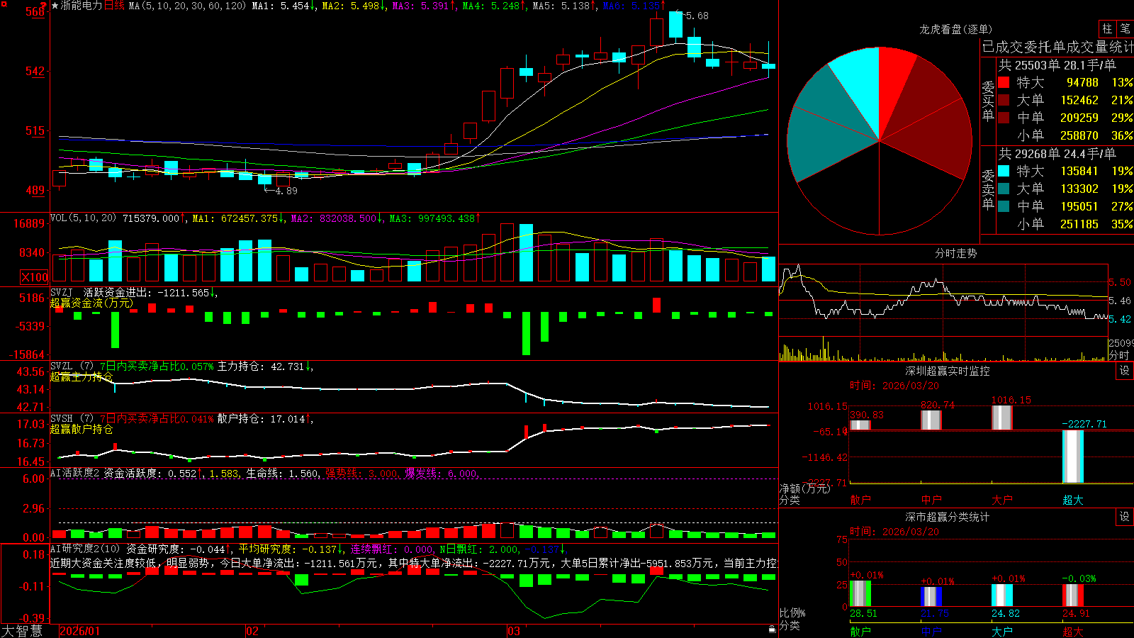The width and height of the screenshot is (1134, 638).
Task: Click the bright red 特大 buy-order swatch
Action: (x=1004, y=82)
